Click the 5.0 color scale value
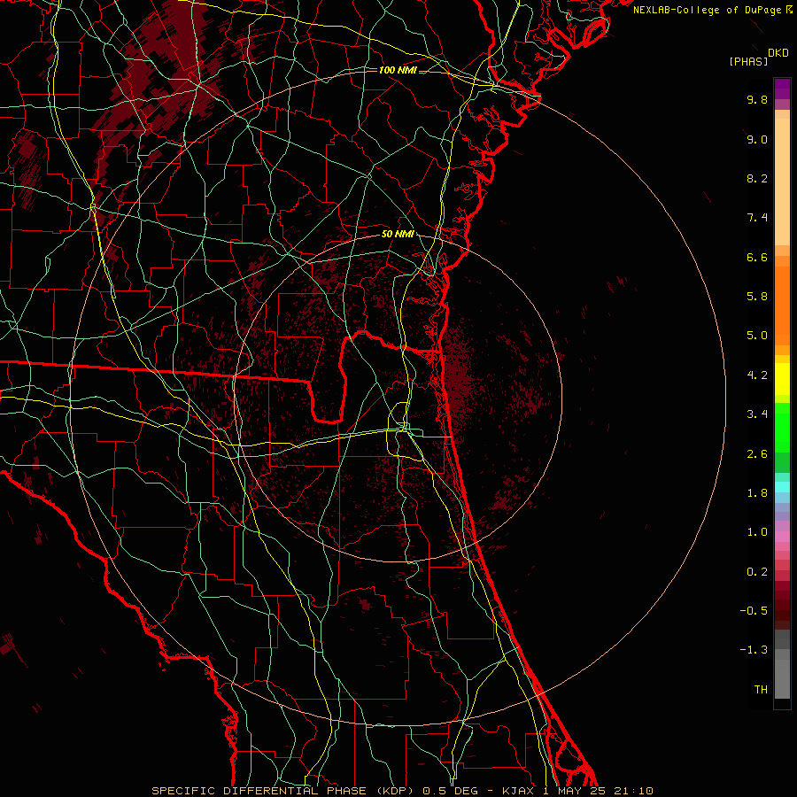Viewport: 797px width, 797px height. tap(757, 336)
